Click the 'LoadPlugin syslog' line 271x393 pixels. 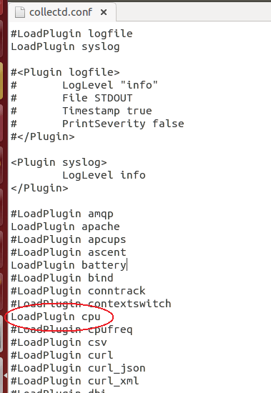(x=65, y=46)
